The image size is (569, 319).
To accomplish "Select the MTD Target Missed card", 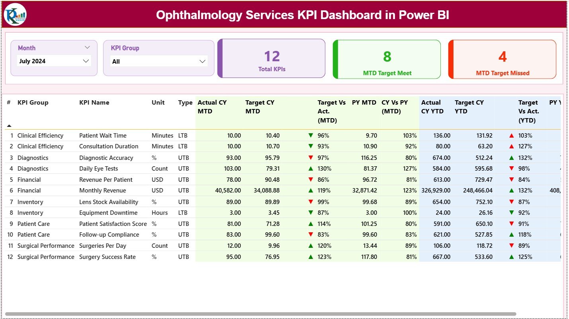I will pyautogui.click(x=502, y=59).
